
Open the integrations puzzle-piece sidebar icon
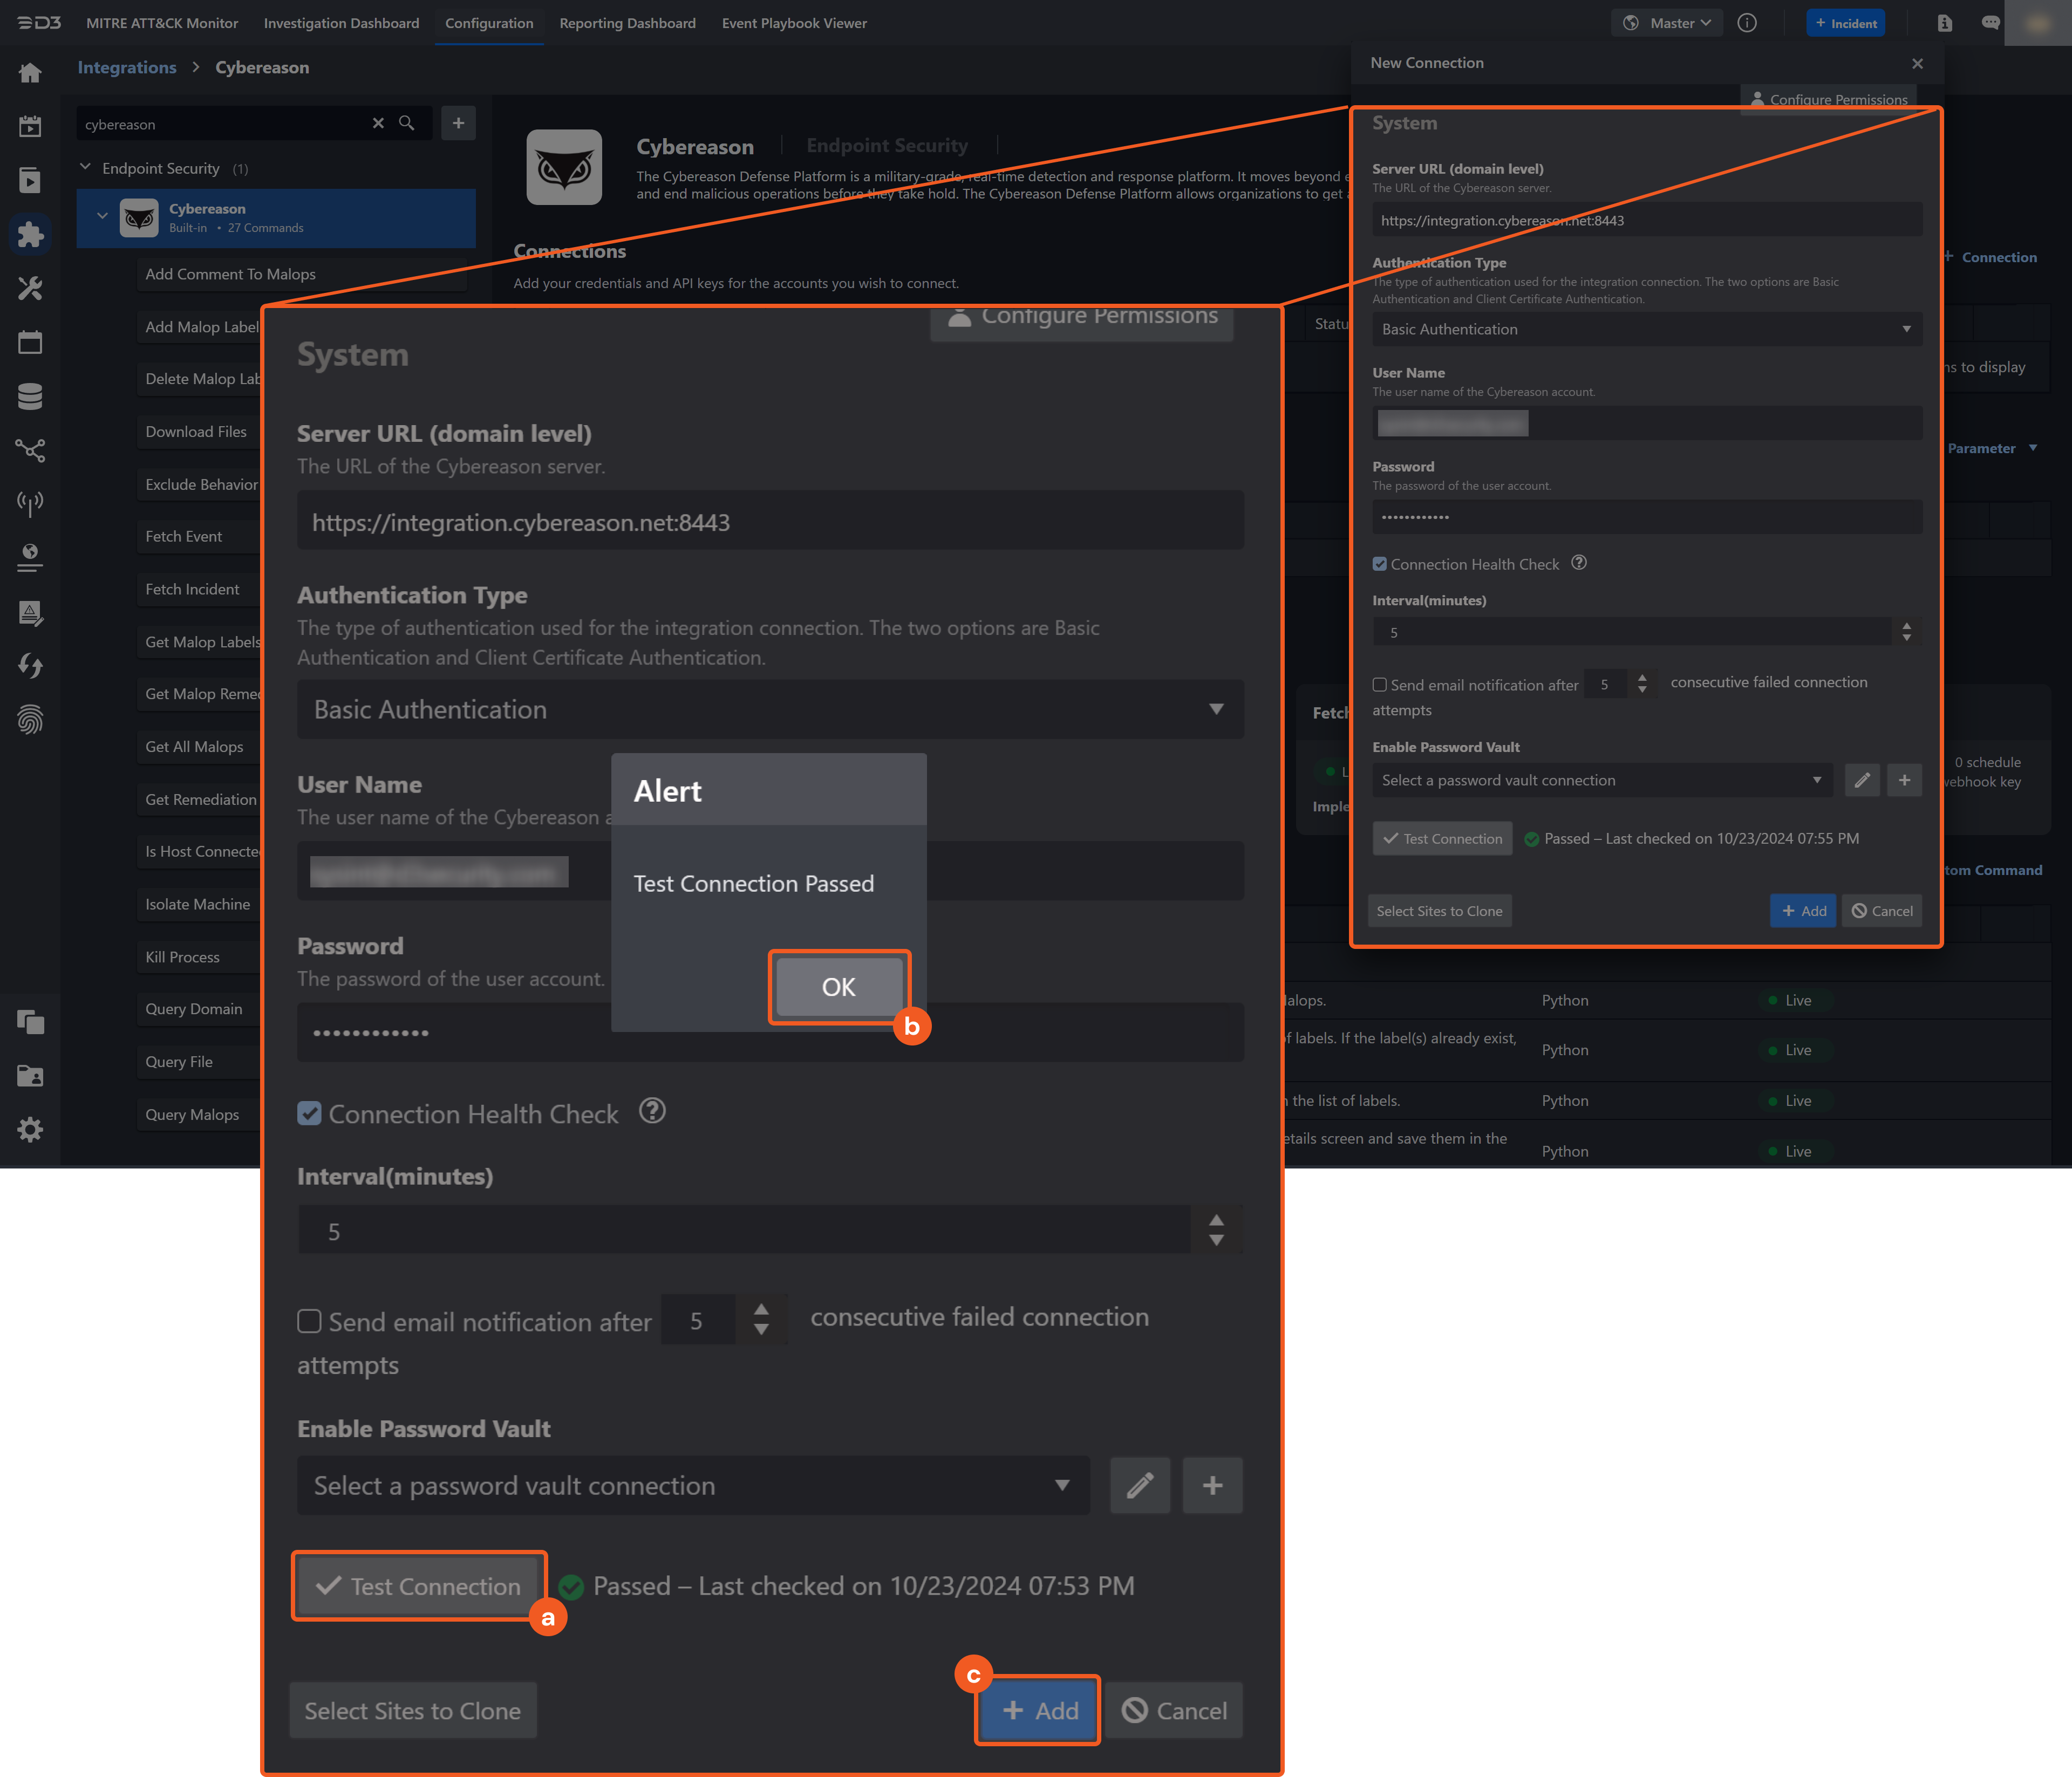click(x=30, y=234)
